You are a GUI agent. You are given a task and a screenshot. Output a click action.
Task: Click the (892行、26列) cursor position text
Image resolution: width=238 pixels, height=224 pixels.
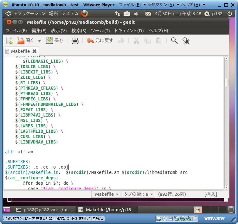click(172, 194)
